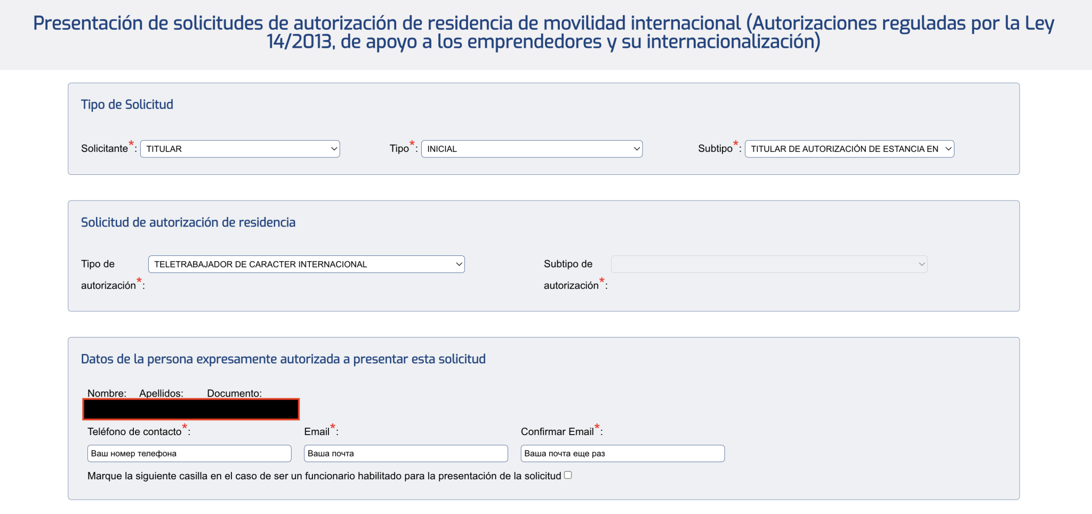The height and width of the screenshot is (514, 1092).
Task: Expand the Tipo de autorización combo box
Action: (306, 264)
